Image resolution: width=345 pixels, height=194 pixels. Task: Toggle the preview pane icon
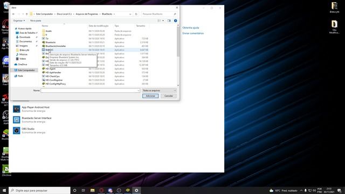coord(169,20)
